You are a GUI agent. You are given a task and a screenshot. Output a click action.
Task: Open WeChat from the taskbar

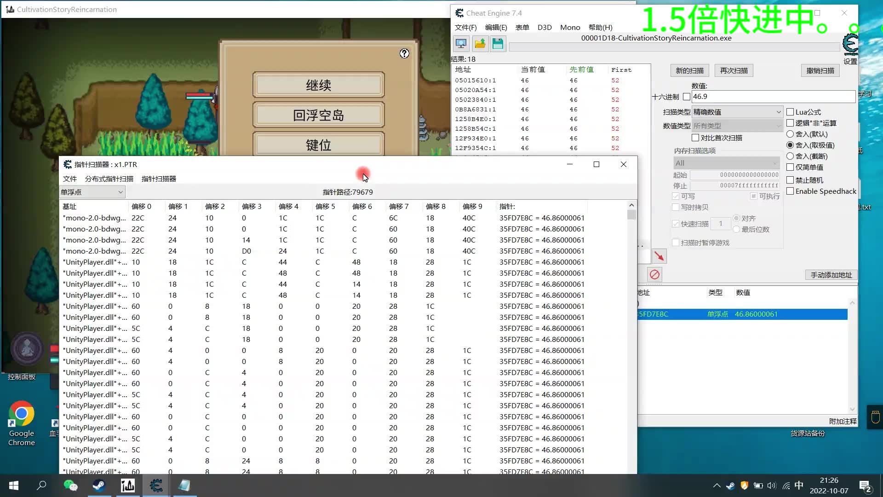pos(70,485)
